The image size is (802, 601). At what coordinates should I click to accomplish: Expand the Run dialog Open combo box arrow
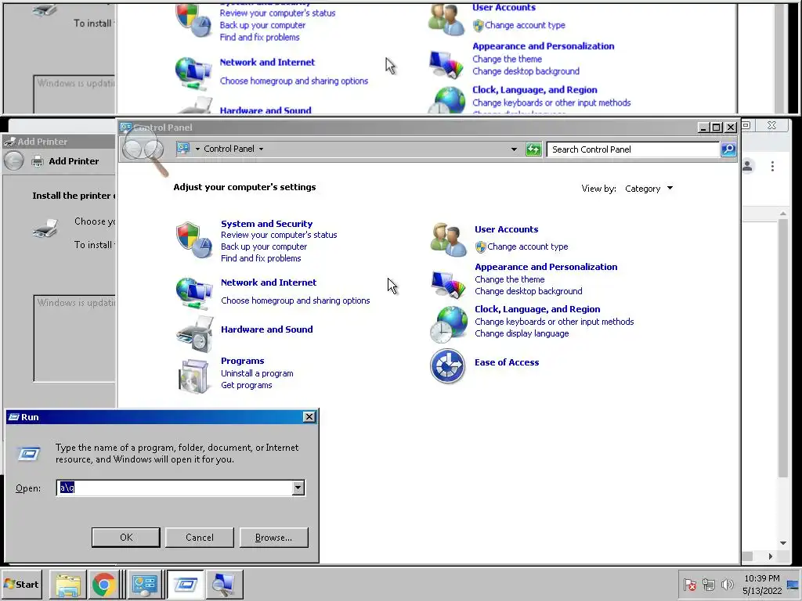pos(298,488)
